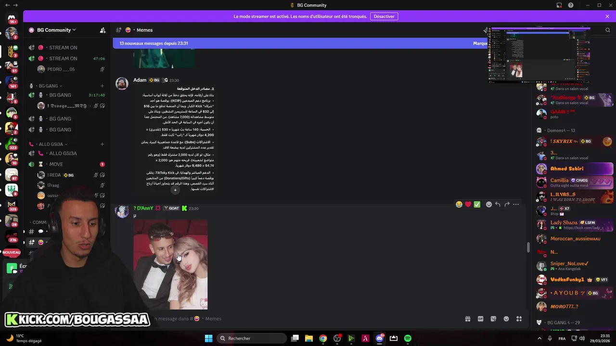Viewport: 616px width, 346px height.
Task: Add a channel to BG GANG category
Action: click(x=102, y=86)
